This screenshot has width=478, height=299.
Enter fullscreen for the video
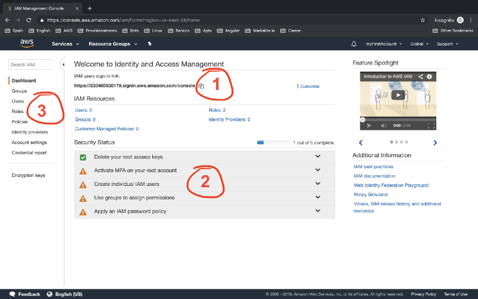[x=431, y=126]
